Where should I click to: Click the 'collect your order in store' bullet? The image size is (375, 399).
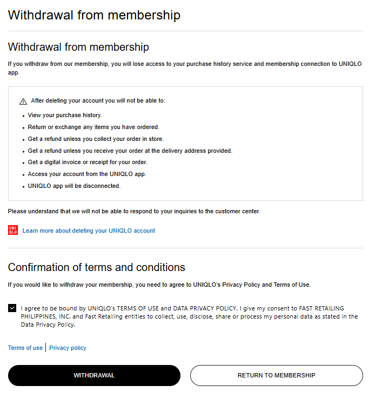[x=96, y=139]
